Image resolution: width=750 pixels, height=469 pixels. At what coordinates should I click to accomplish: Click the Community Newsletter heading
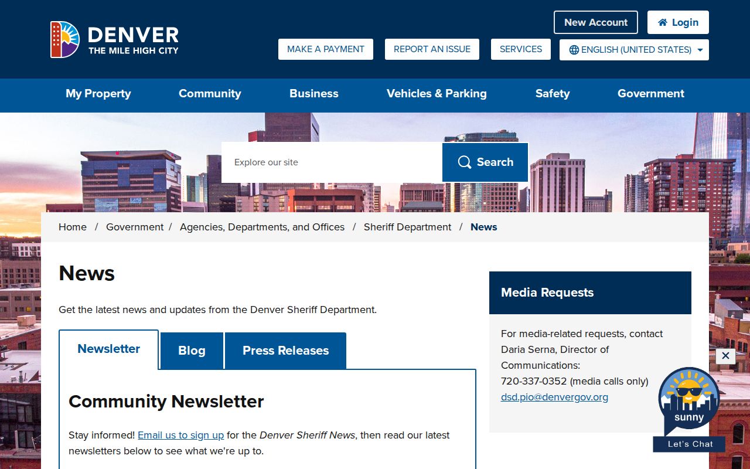(166, 402)
